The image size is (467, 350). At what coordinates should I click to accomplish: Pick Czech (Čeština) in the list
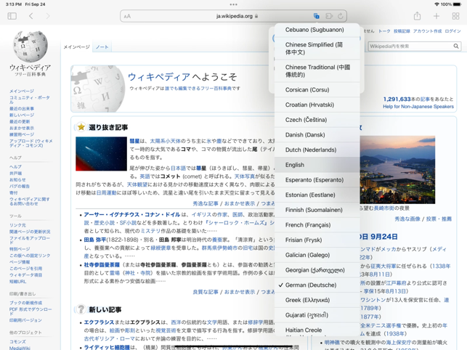(x=317, y=120)
